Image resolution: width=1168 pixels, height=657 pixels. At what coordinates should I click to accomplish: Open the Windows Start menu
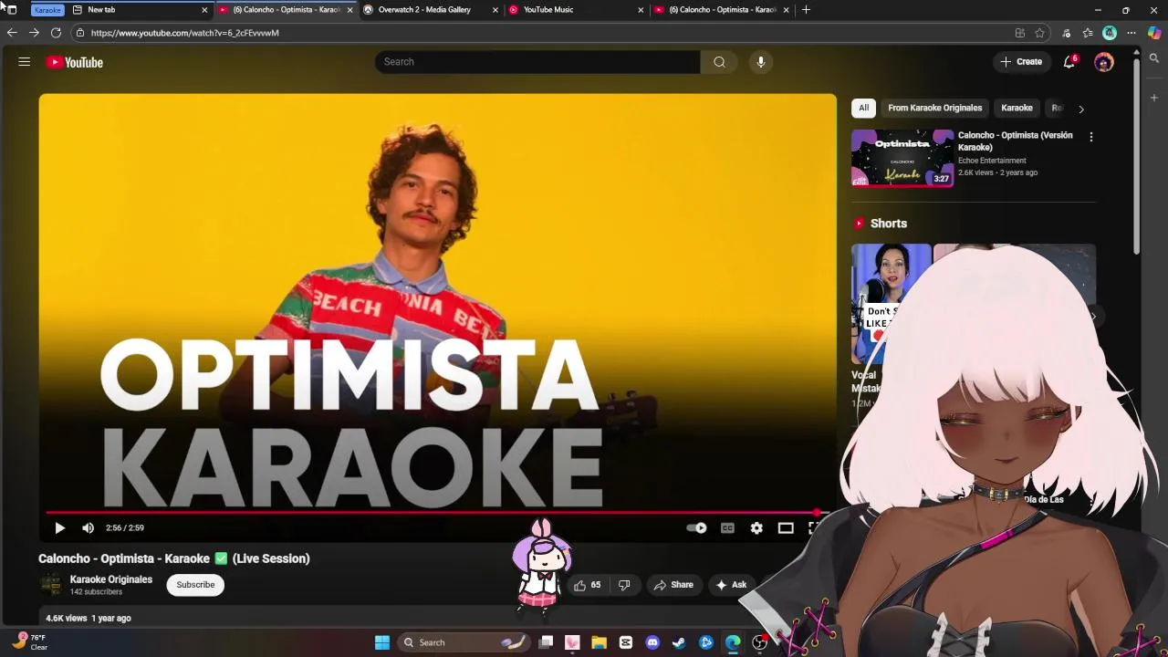coord(382,642)
